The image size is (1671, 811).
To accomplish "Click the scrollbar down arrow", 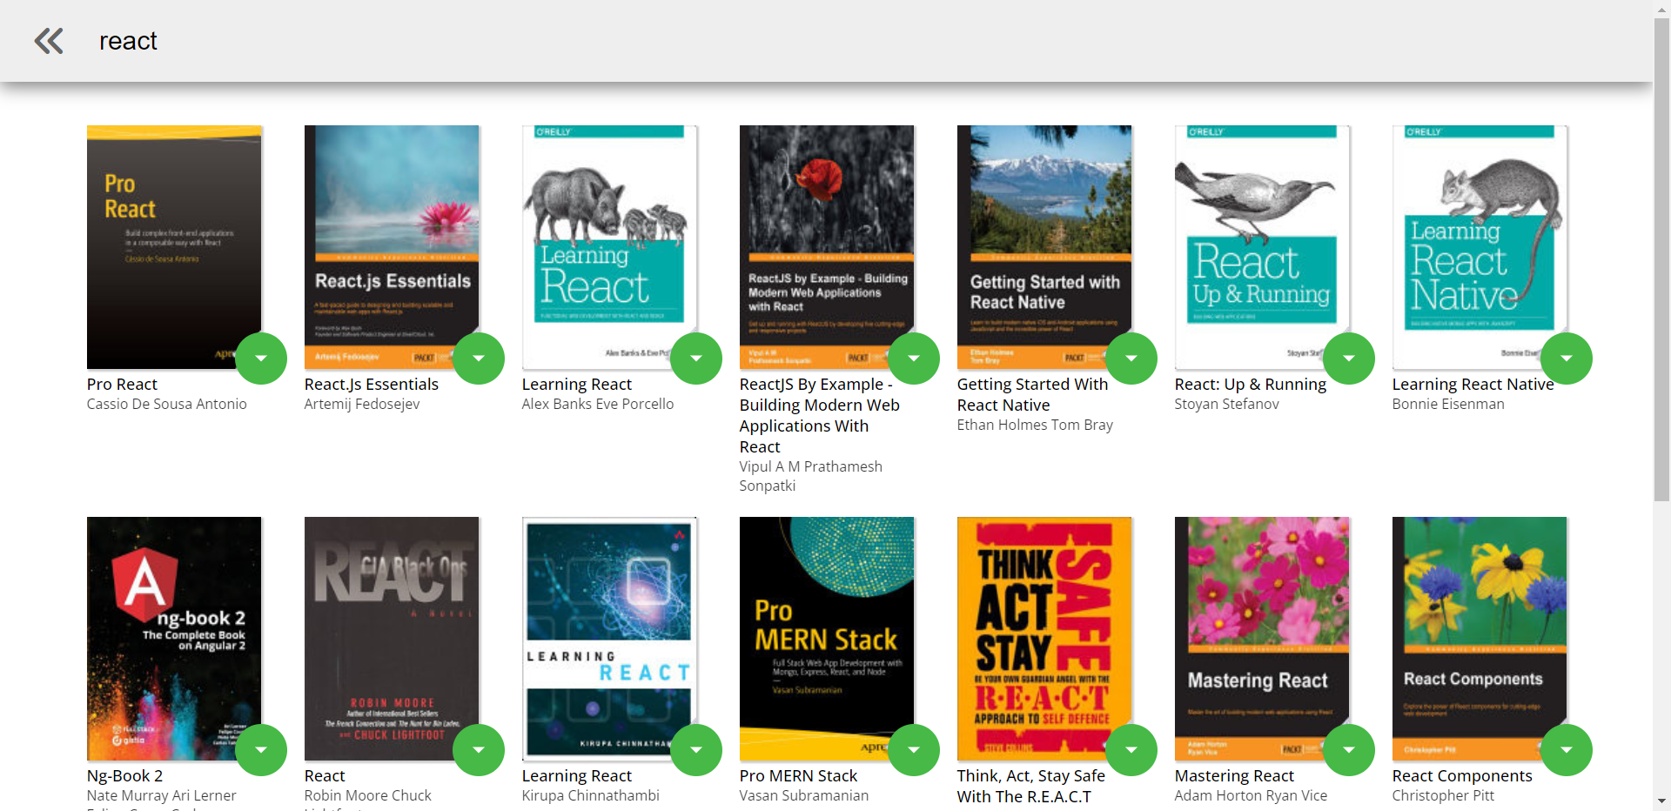I will coord(1662,801).
